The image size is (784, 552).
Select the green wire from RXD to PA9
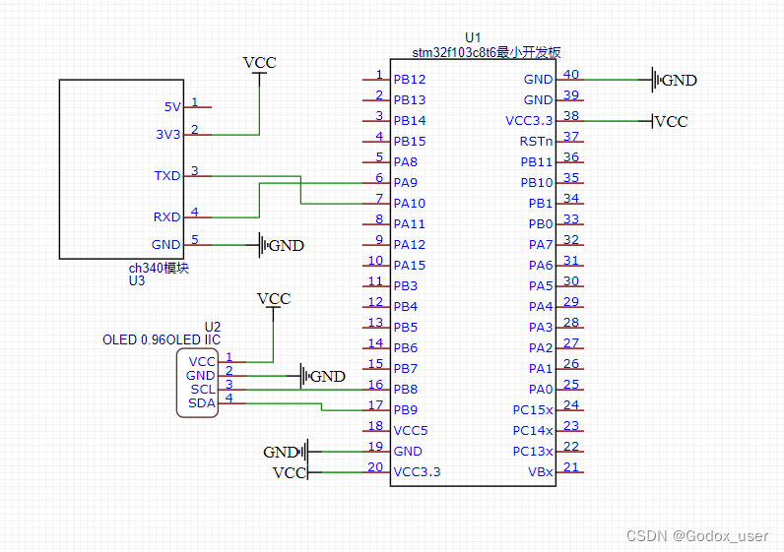pyautogui.click(x=259, y=201)
